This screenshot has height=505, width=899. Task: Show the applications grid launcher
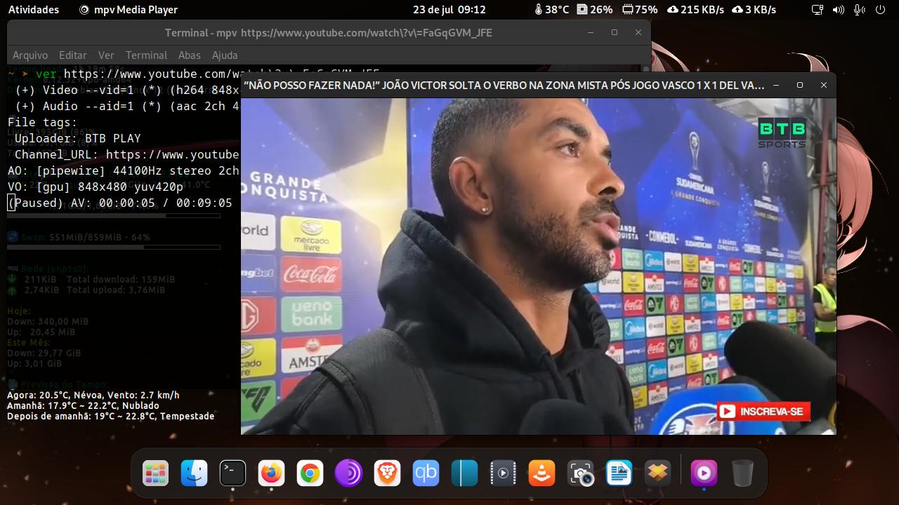tap(155, 473)
